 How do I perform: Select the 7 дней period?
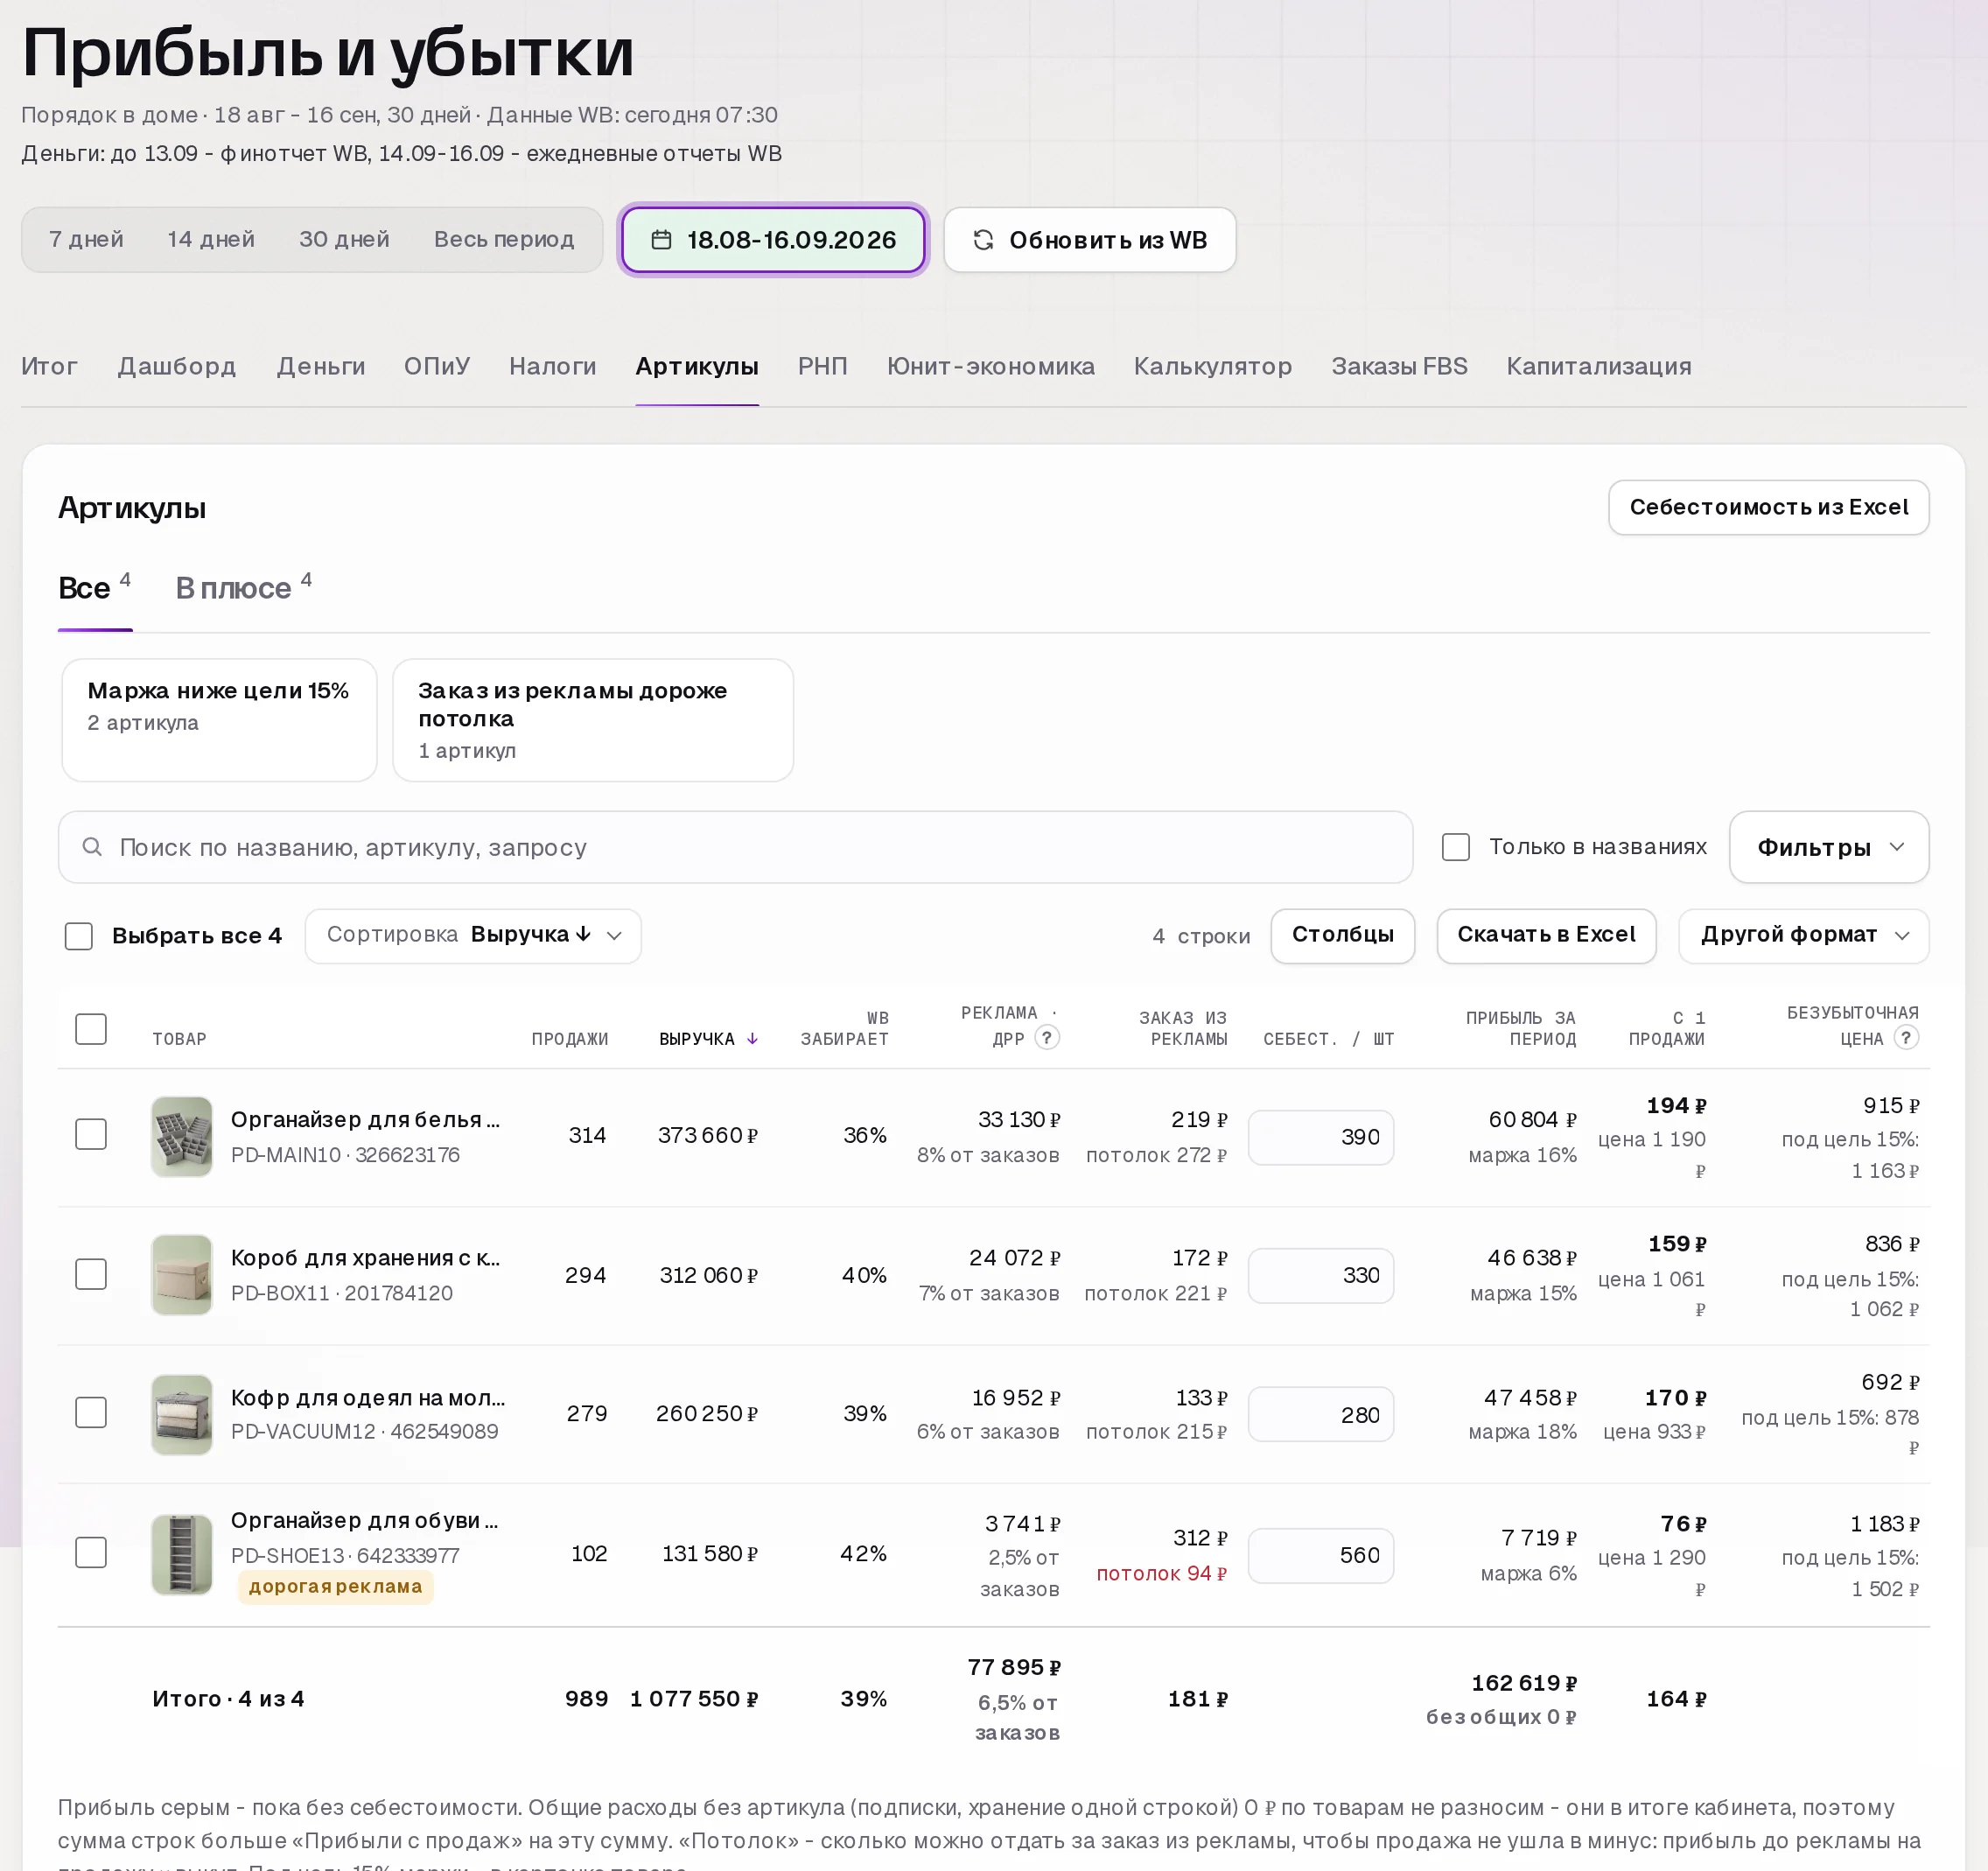coord(86,239)
